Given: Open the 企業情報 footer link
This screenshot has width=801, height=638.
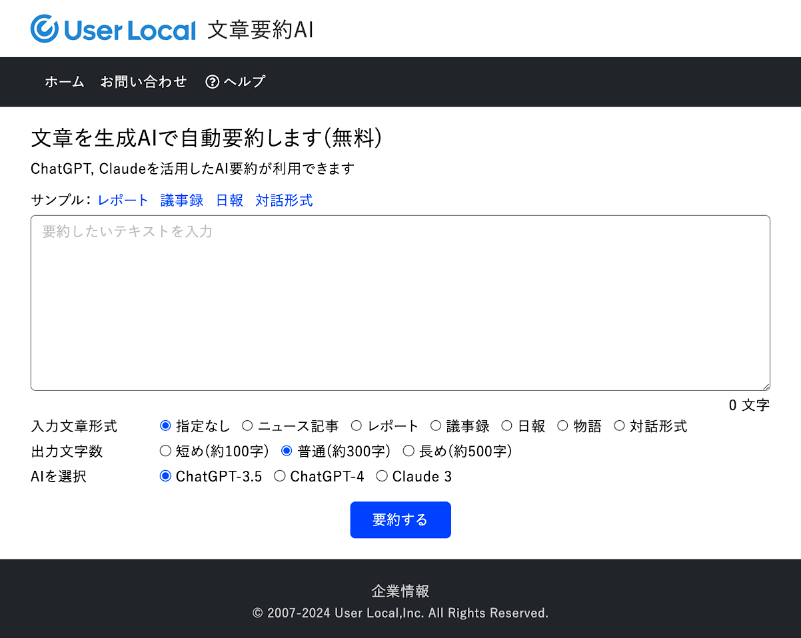Looking at the screenshot, I should 400,591.
